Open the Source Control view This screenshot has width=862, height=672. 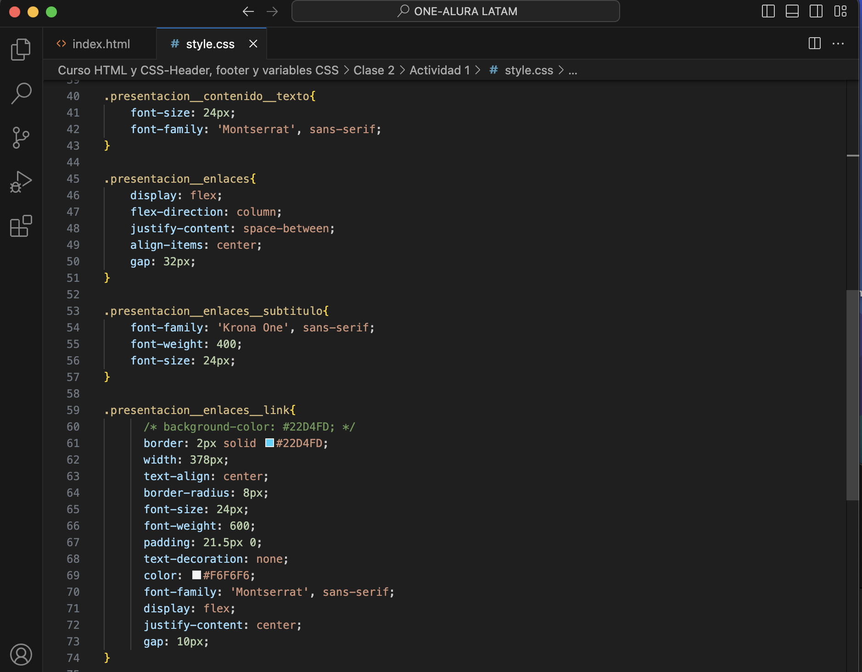(21, 138)
